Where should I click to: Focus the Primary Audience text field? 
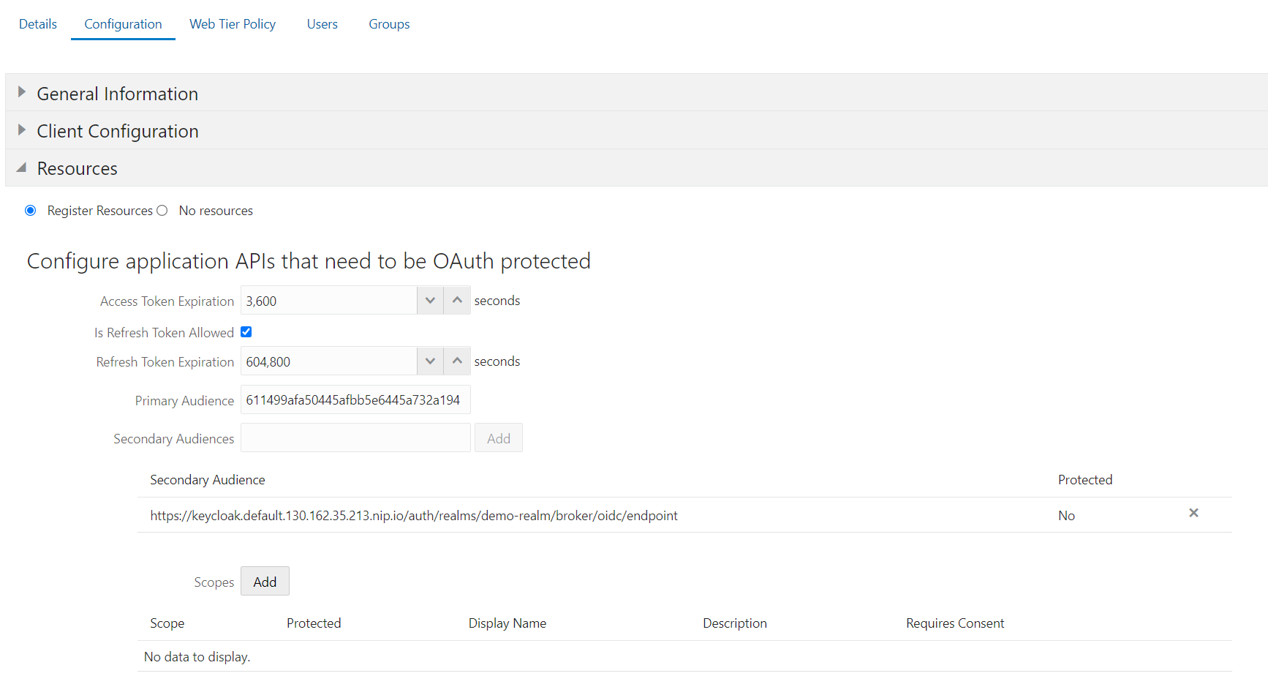click(355, 400)
